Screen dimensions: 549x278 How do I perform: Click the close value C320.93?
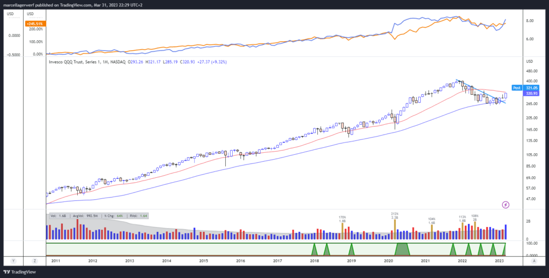click(188, 62)
